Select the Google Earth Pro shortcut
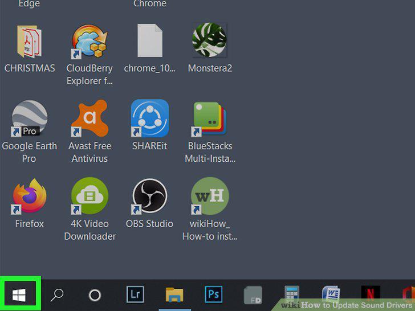 [30, 118]
